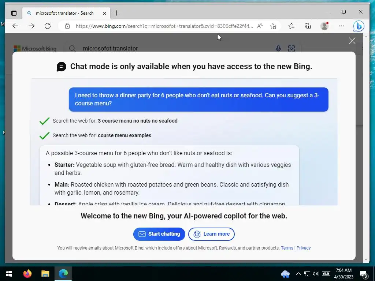
Task: Open the Favorites list icon
Action: point(291,26)
